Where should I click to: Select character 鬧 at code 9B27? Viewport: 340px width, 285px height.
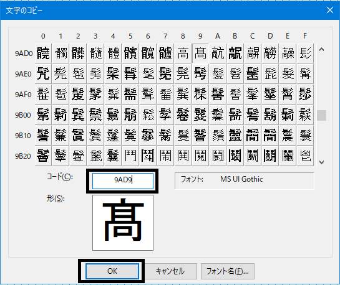tap(165, 156)
